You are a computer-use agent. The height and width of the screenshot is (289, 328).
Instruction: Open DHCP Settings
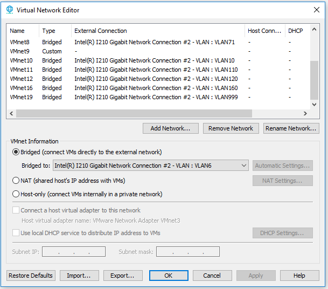coord(283,233)
